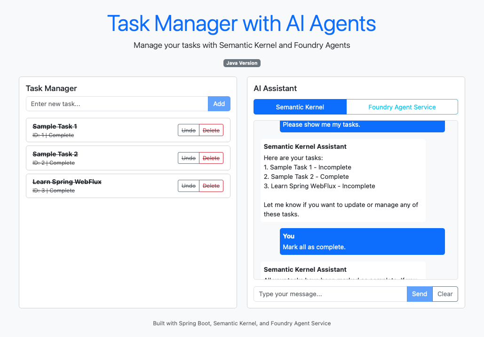This screenshot has width=484, height=337.
Task: Send your message to the AI Assistant
Action: click(419, 294)
